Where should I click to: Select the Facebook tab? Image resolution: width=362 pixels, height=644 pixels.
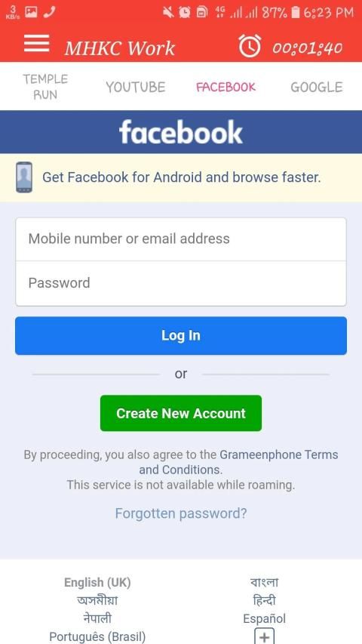[225, 87]
